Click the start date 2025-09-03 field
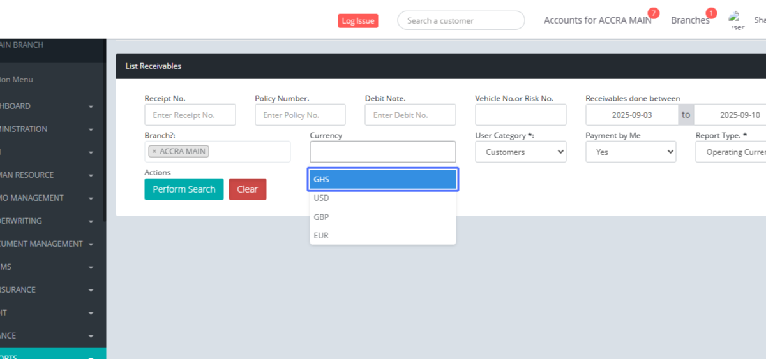Viewport: 766px width, 359px height. (x=631, y=115)
